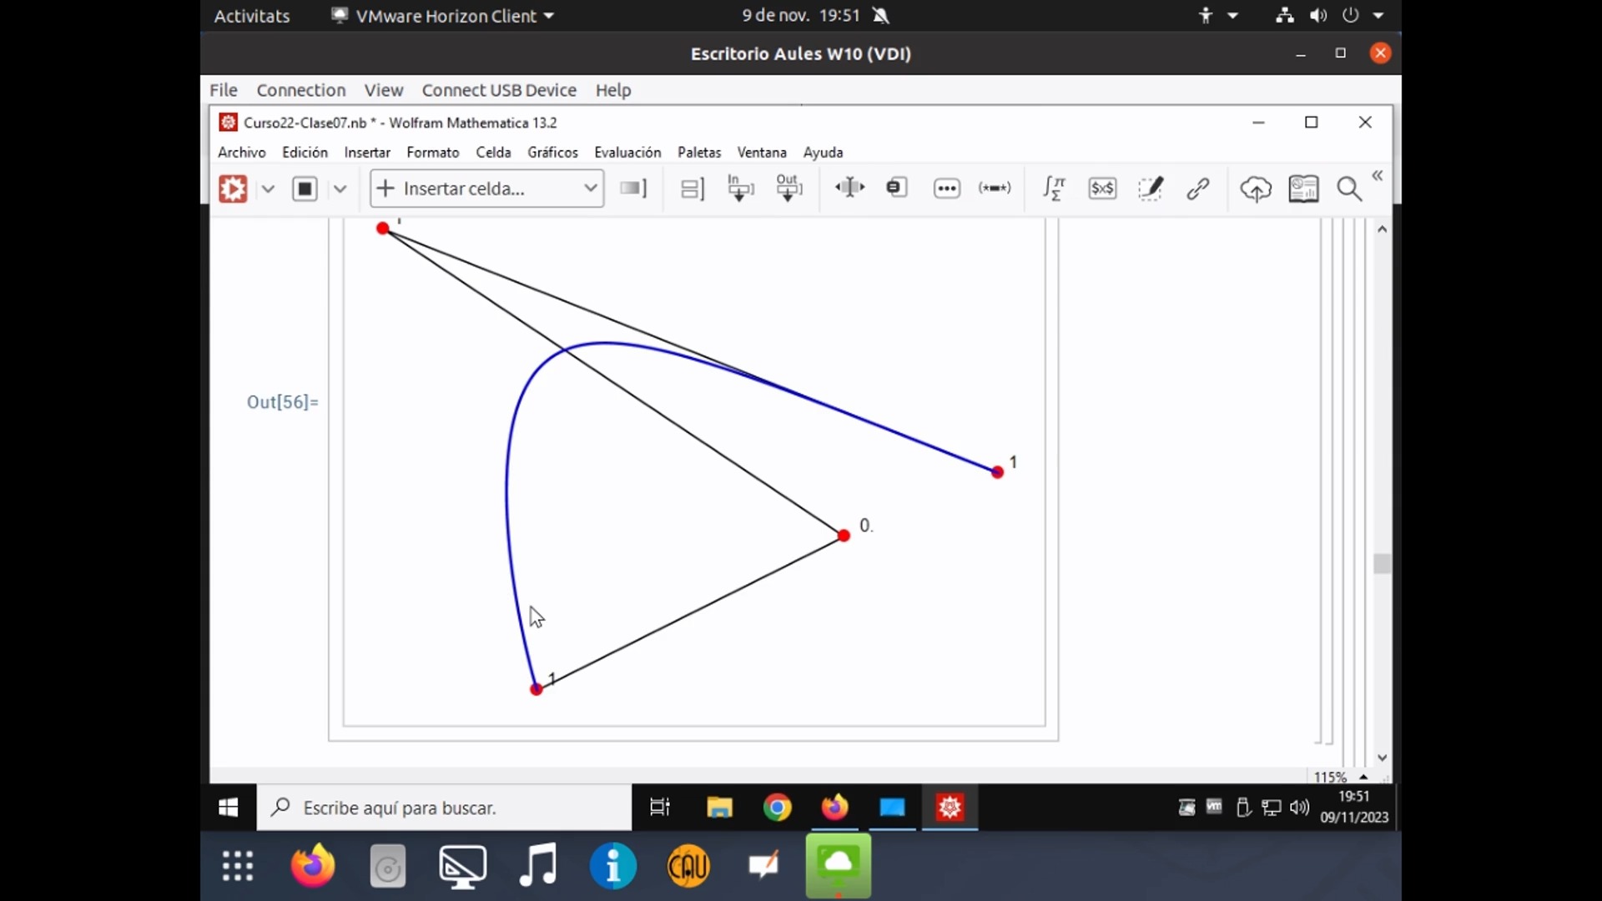
Task: Open the Insertar celda combo box
Action: [487, 189]
